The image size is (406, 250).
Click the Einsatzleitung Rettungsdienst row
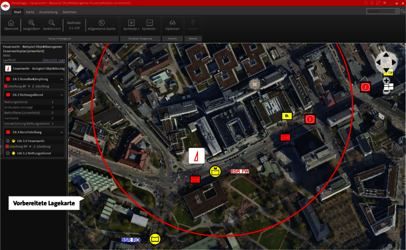(x=34, y=124)
